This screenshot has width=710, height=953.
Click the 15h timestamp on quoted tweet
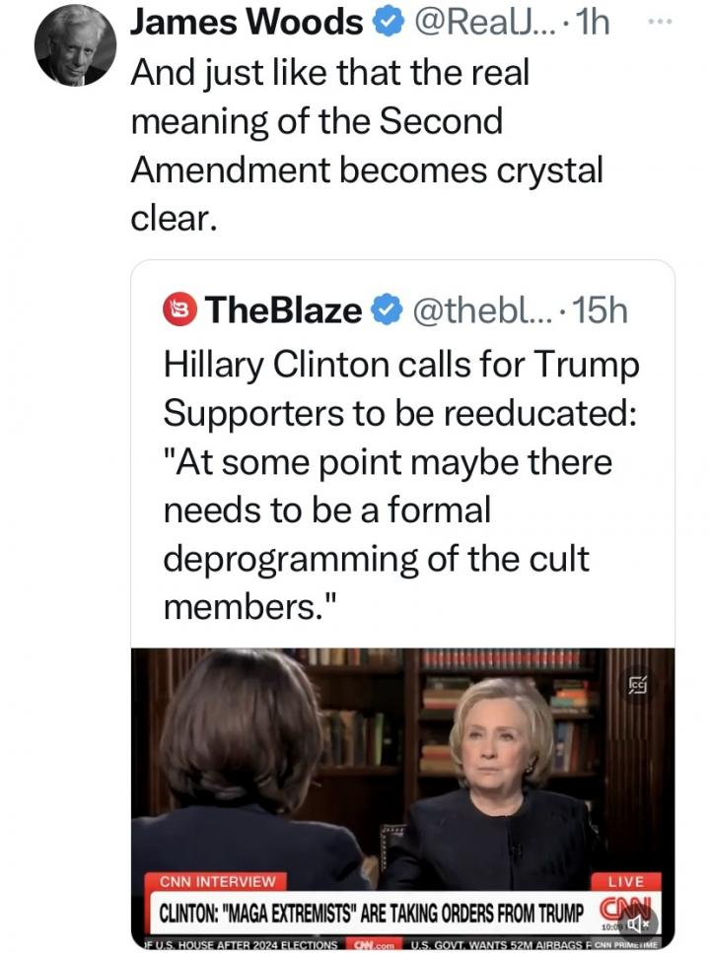pos(601,310)
